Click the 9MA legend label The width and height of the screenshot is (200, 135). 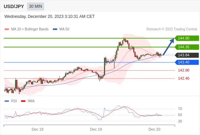pos(31,101)
